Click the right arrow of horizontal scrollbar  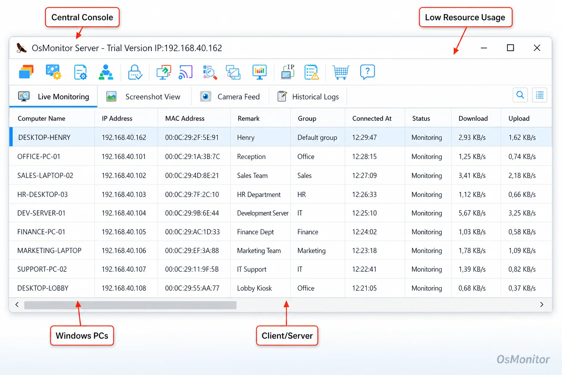[x=542, y=305]
